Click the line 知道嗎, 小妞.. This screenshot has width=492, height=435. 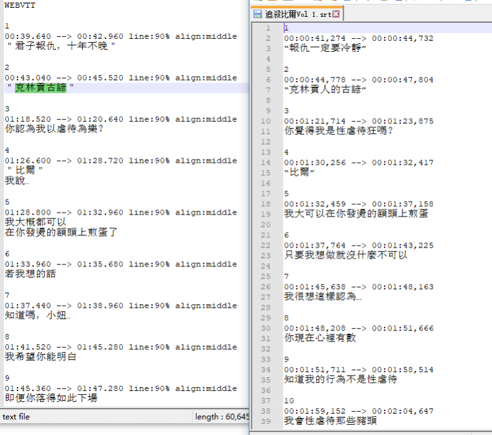(38, 315)
